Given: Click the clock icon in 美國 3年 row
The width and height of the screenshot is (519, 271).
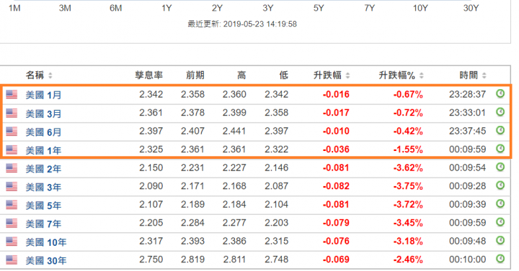Looking at the screenshot, I should tap(500, 186).
